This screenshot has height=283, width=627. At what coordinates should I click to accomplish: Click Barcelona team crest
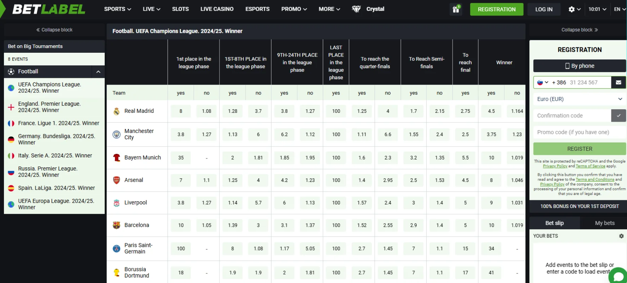[116, 225]
